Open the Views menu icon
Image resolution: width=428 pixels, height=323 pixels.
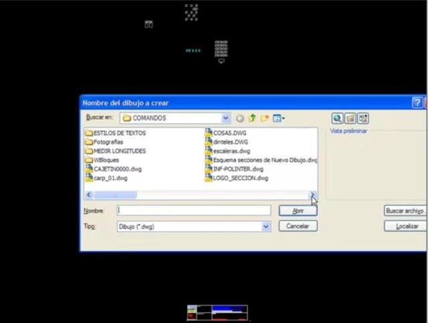[x=278, y=118]
